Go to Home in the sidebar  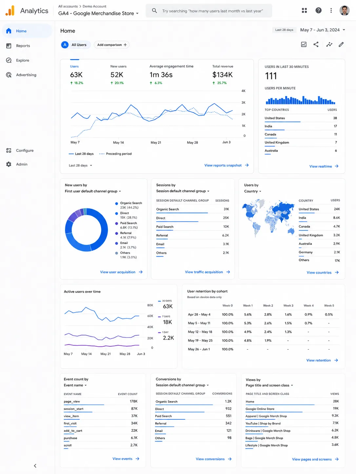tap(27, 31)
